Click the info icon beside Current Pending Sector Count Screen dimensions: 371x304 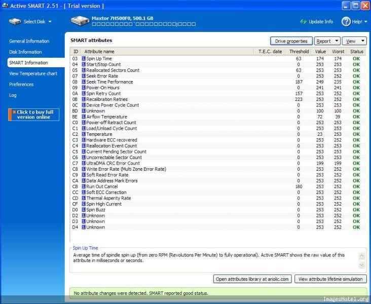84,151
